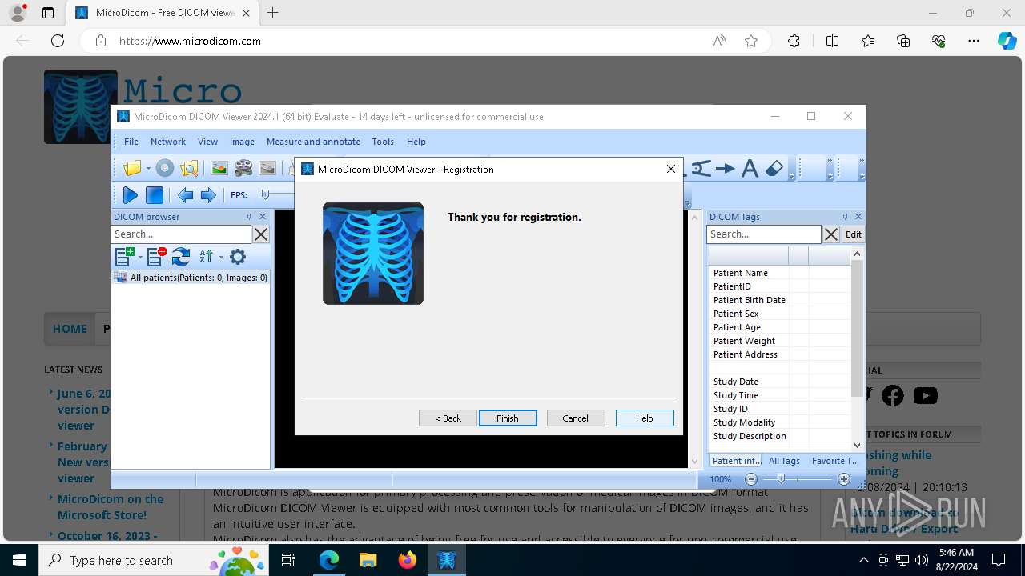Select the Patient Name tag row
The width and height of the screenshot is (1025, 576).
(x=780, y=273)
